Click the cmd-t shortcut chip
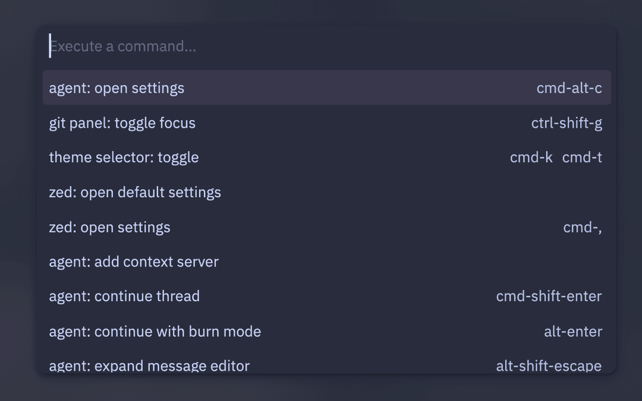This screenshot has width=642, height=401. point(582,157)
